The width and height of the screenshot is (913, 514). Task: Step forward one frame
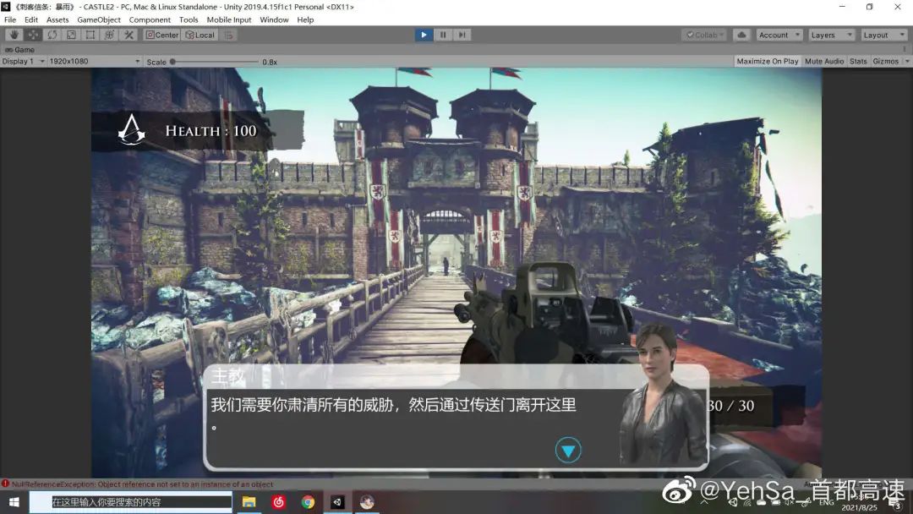(x=462, y=35)
